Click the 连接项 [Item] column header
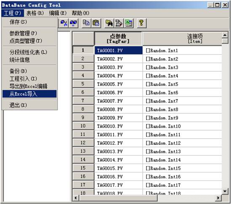Image resolution: width=231 pixels, height=204 pixels. coord(182,39)
